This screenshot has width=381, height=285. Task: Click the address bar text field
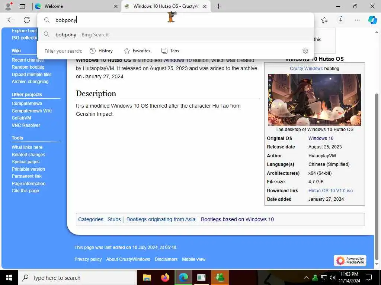176,20
